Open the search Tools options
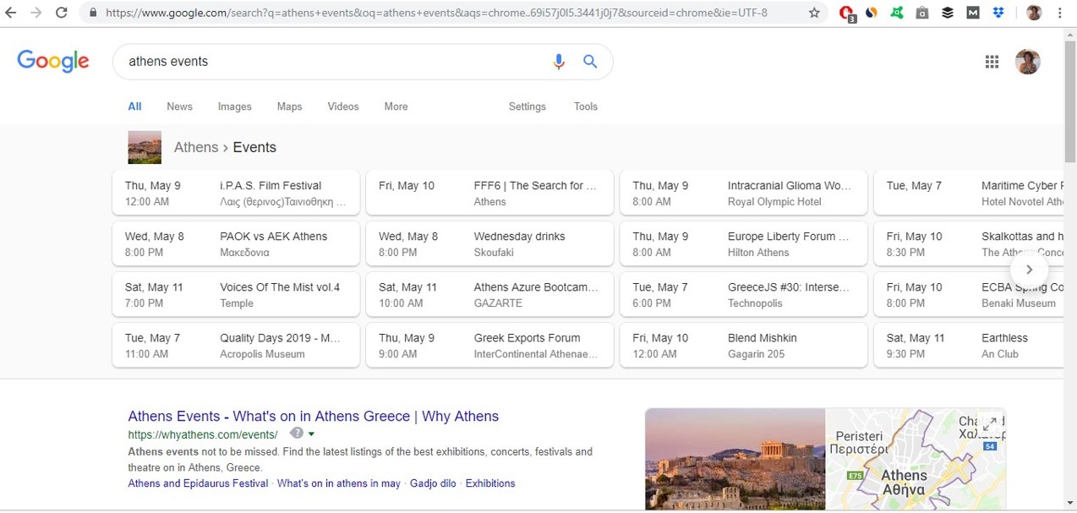The width and height of the screenshot is (1077, 513). tap(586, 106)
